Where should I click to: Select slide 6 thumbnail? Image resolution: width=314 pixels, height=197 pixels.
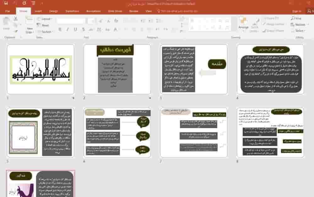[117, 133]
